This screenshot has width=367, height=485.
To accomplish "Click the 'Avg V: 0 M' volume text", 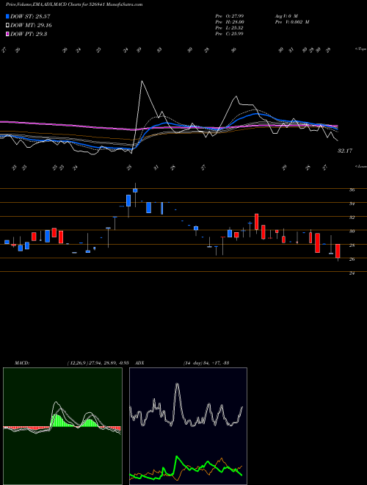I will [x=286, y=15].
